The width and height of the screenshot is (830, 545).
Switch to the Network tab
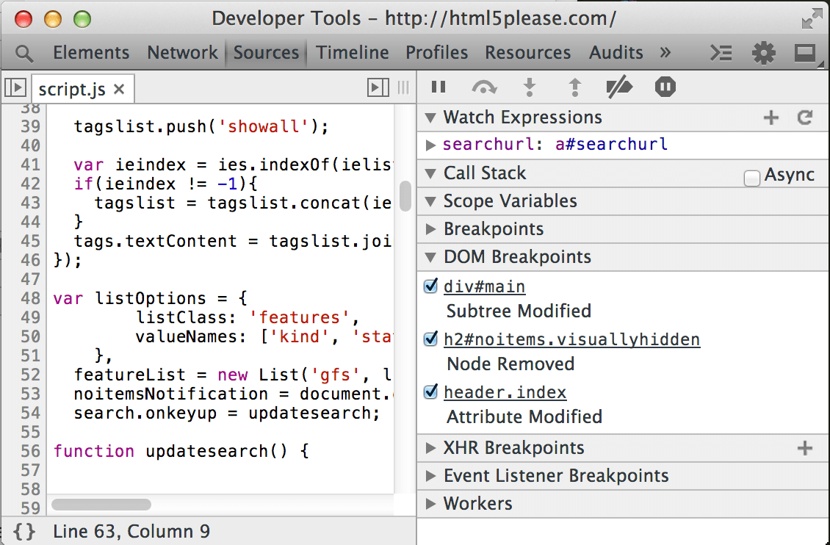click(x=182, y=53)
